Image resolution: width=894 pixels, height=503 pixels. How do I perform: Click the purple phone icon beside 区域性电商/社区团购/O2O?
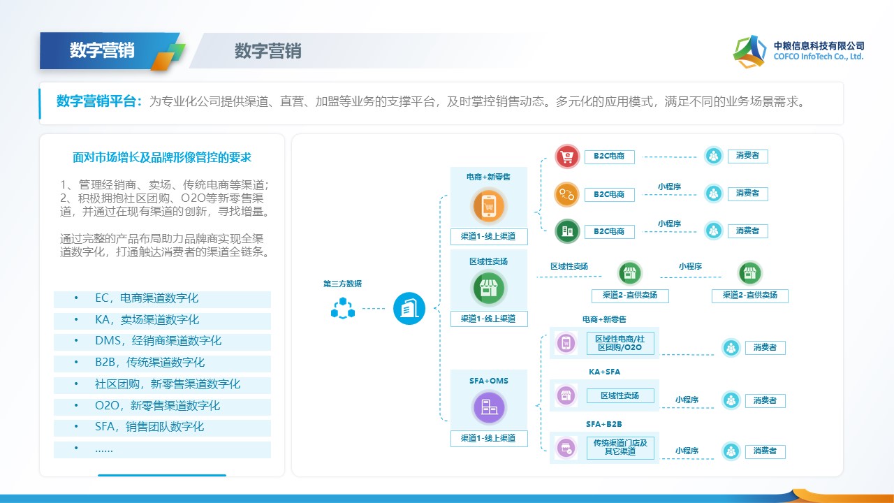click(x=566, y=343)
